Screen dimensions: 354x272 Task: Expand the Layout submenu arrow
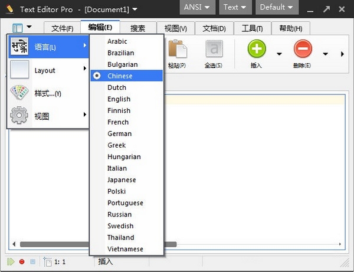tap(85, 68)
